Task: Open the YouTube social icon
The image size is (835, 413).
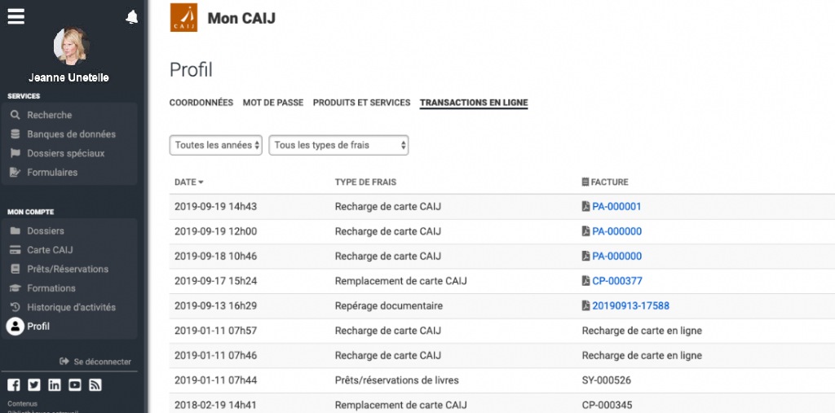Action: coord(74,385)
